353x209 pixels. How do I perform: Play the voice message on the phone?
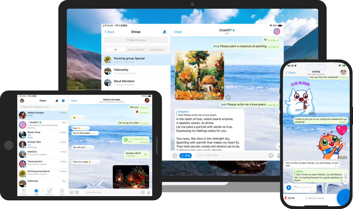pos(289,187)
